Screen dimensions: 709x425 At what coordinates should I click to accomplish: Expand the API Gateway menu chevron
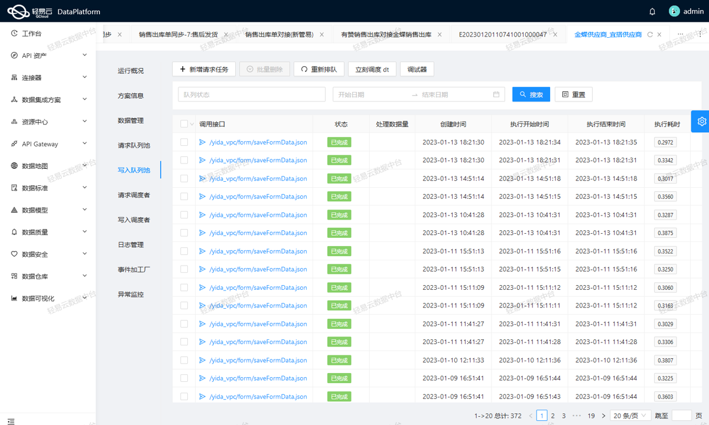tap(84, 143)
